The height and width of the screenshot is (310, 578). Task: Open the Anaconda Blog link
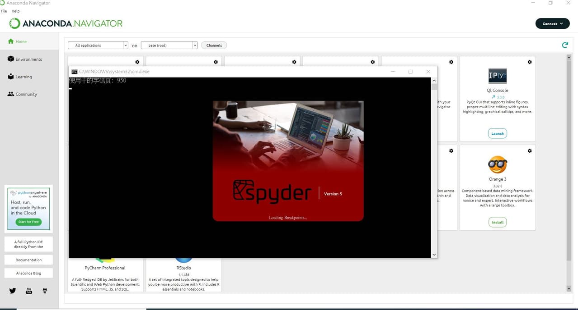point(28,273)
